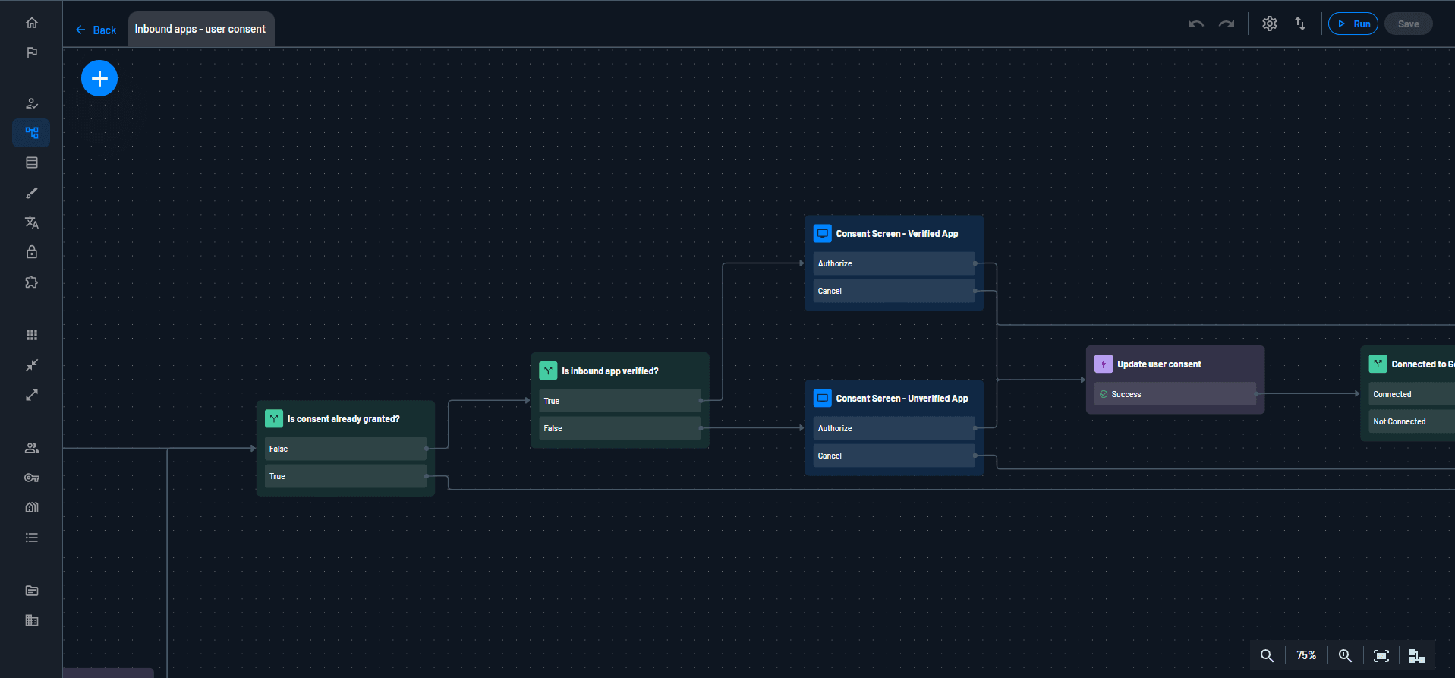Go to the home icon
The width and height of the screenshot is (1455, 678).
click(32, 23)
